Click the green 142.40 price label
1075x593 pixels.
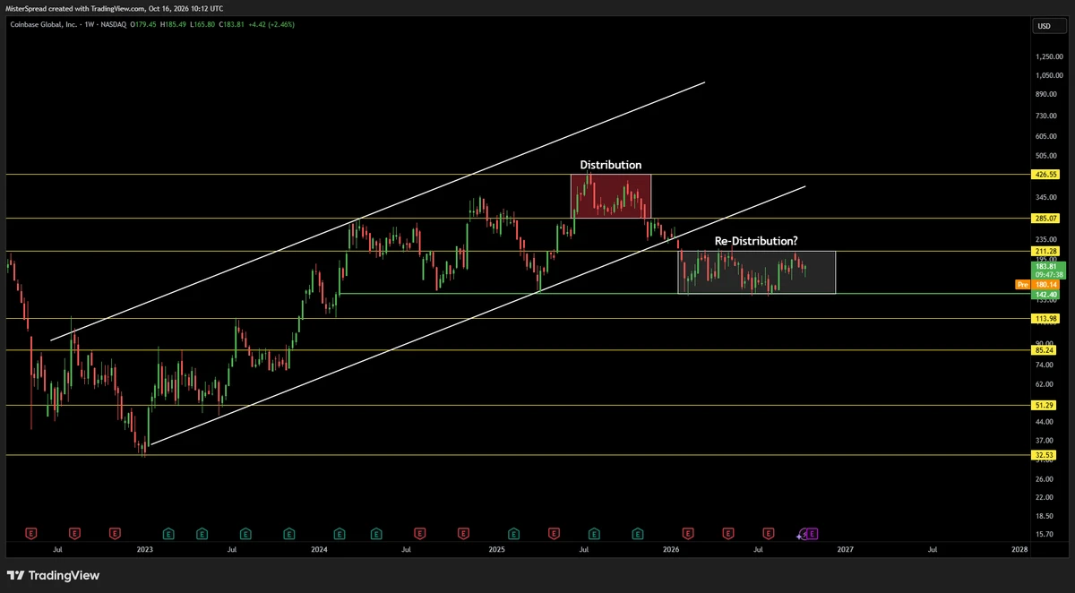pos(1044,294)
